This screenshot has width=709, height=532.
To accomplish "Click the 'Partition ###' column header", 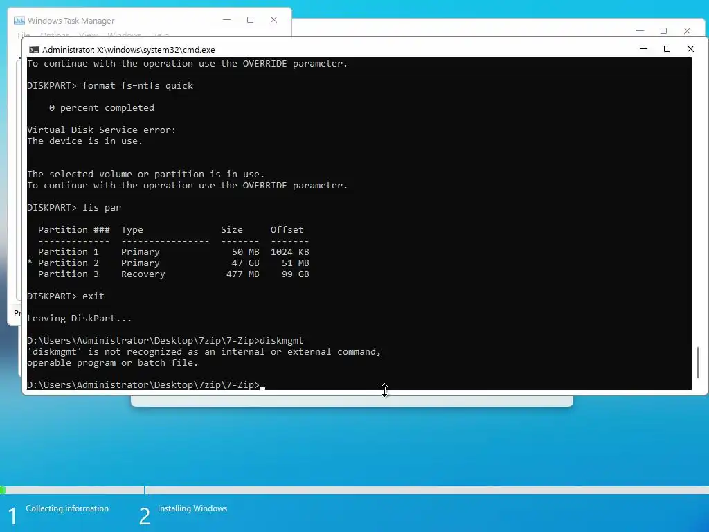I will coord(73,230).
